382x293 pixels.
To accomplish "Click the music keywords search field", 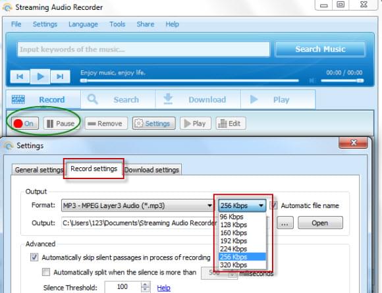I will coord(144,49).
